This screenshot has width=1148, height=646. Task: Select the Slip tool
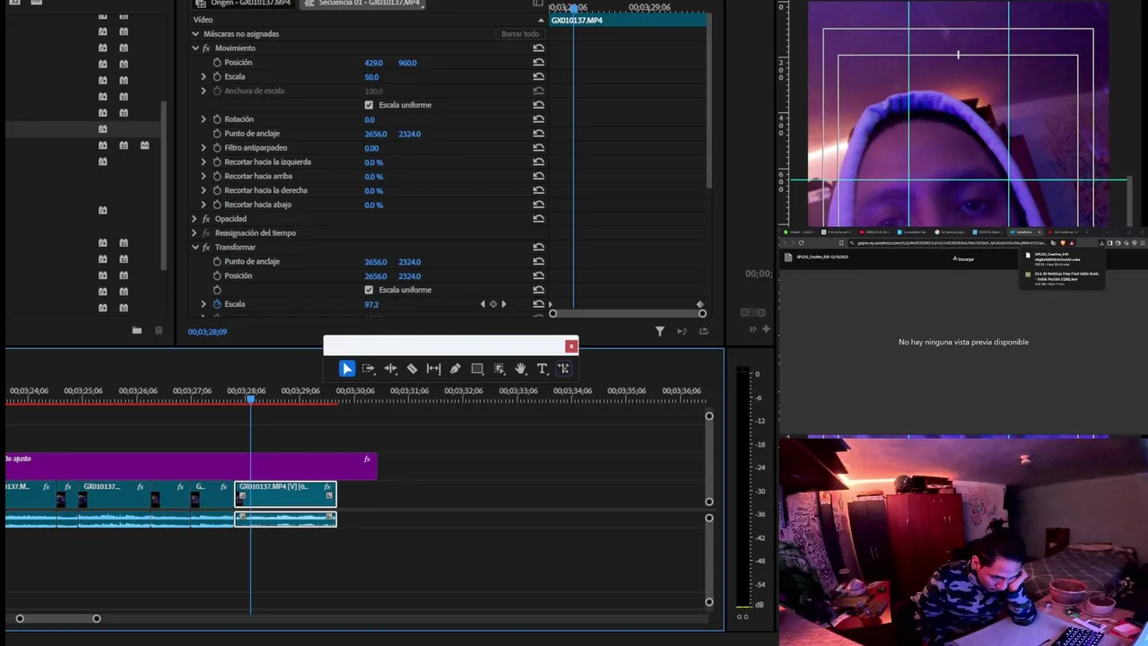[x=433, y=369]
